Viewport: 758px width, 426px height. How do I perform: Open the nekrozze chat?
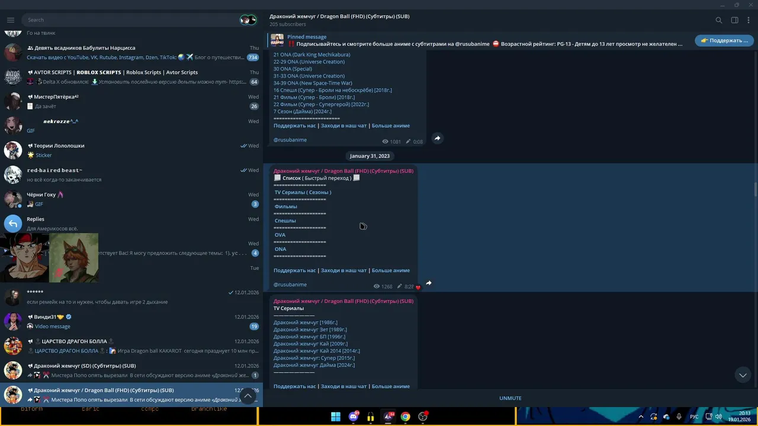(131, 126)
